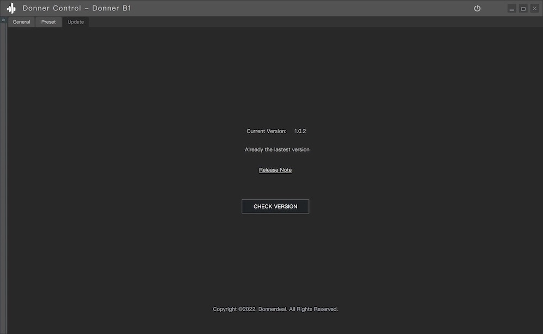Switch to the General tab
The width and height of the screenshot is (543, 334).
(21, 22)
